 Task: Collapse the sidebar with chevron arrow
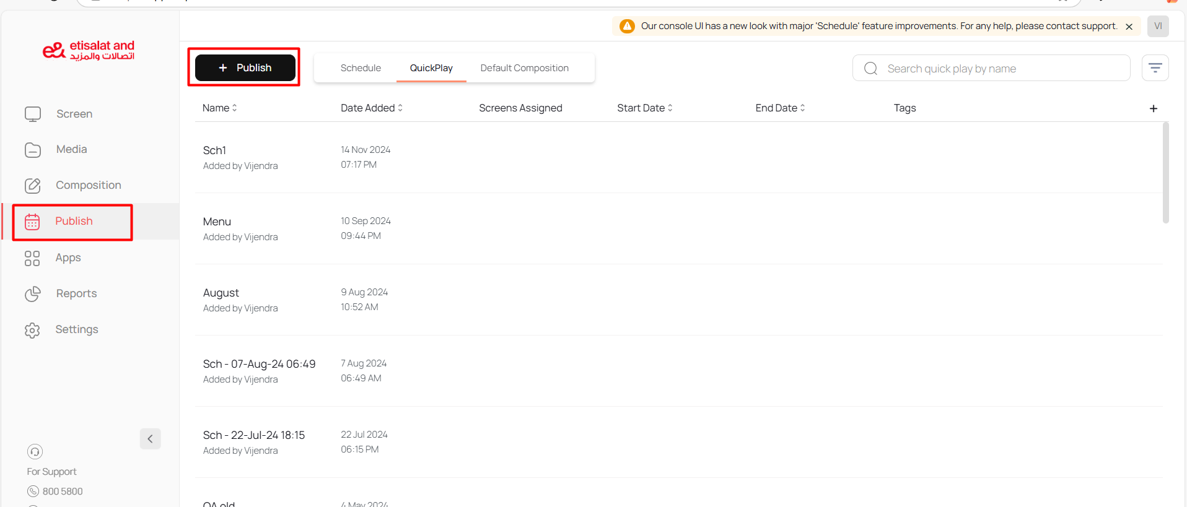click(150, 439)
